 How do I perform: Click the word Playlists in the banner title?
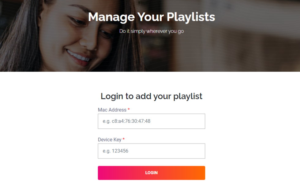(x=191, y=17)
